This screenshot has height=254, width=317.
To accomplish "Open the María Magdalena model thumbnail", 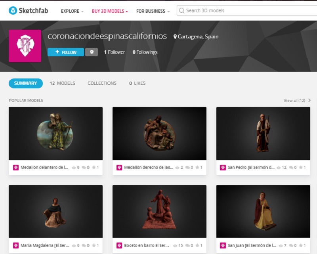I will [x=55, y=211].
